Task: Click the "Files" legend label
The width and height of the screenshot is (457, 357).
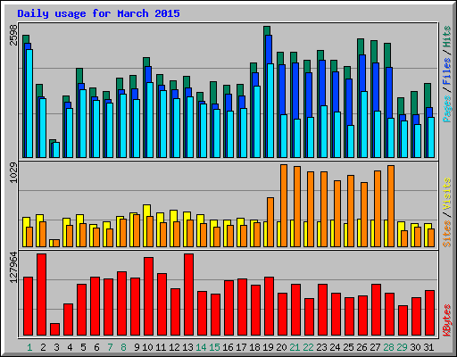Action: [x=447, y=71]
